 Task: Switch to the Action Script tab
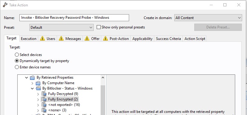point(195,39)
